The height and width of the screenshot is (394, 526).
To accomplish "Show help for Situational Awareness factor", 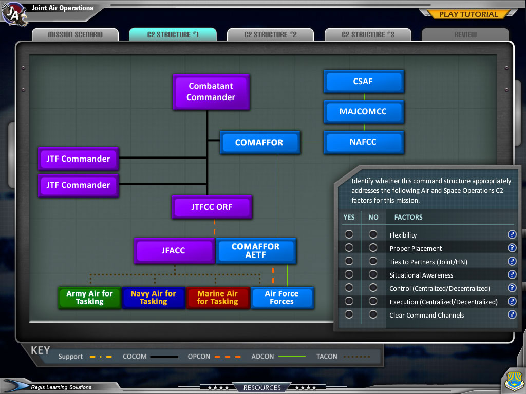I will tap(512, 274).
